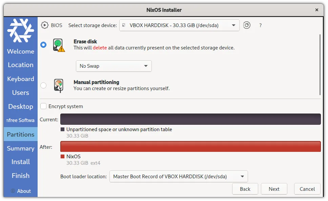The image size is (328, 201).
Task: Click the question mark help icon
Action: pyautogui.click(x=260, y=25)
